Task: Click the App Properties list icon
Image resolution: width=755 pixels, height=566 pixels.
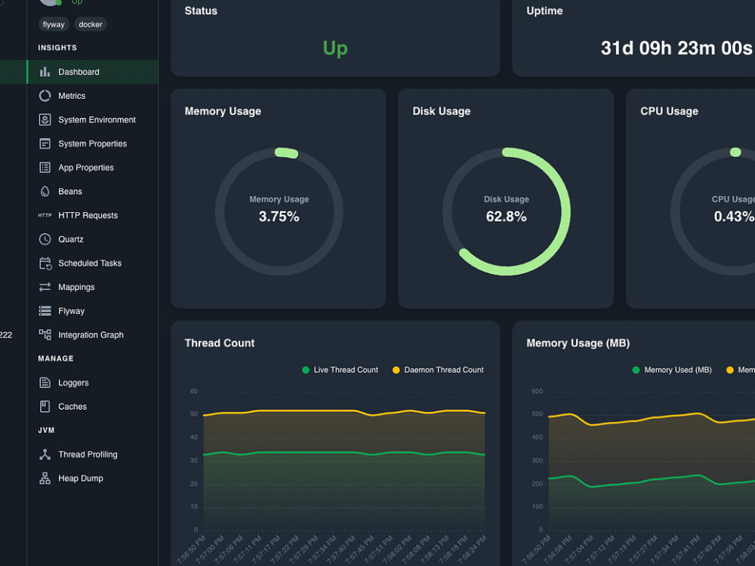Action: [45, 168]
